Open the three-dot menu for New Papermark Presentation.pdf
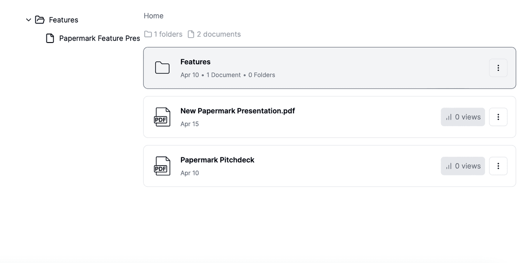The image size is (531, 263). 498,116
